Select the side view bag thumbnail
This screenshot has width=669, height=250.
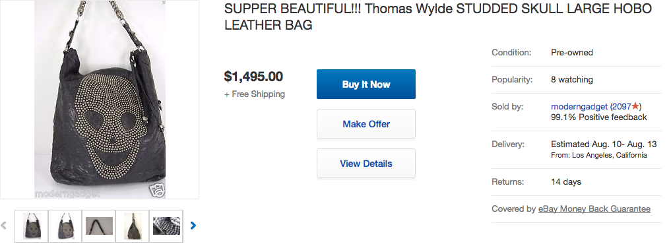point(132,226)
